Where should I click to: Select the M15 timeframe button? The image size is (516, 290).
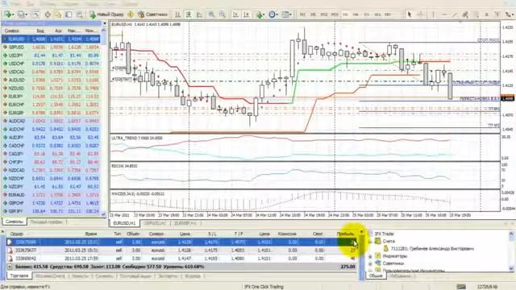(324, 14)
